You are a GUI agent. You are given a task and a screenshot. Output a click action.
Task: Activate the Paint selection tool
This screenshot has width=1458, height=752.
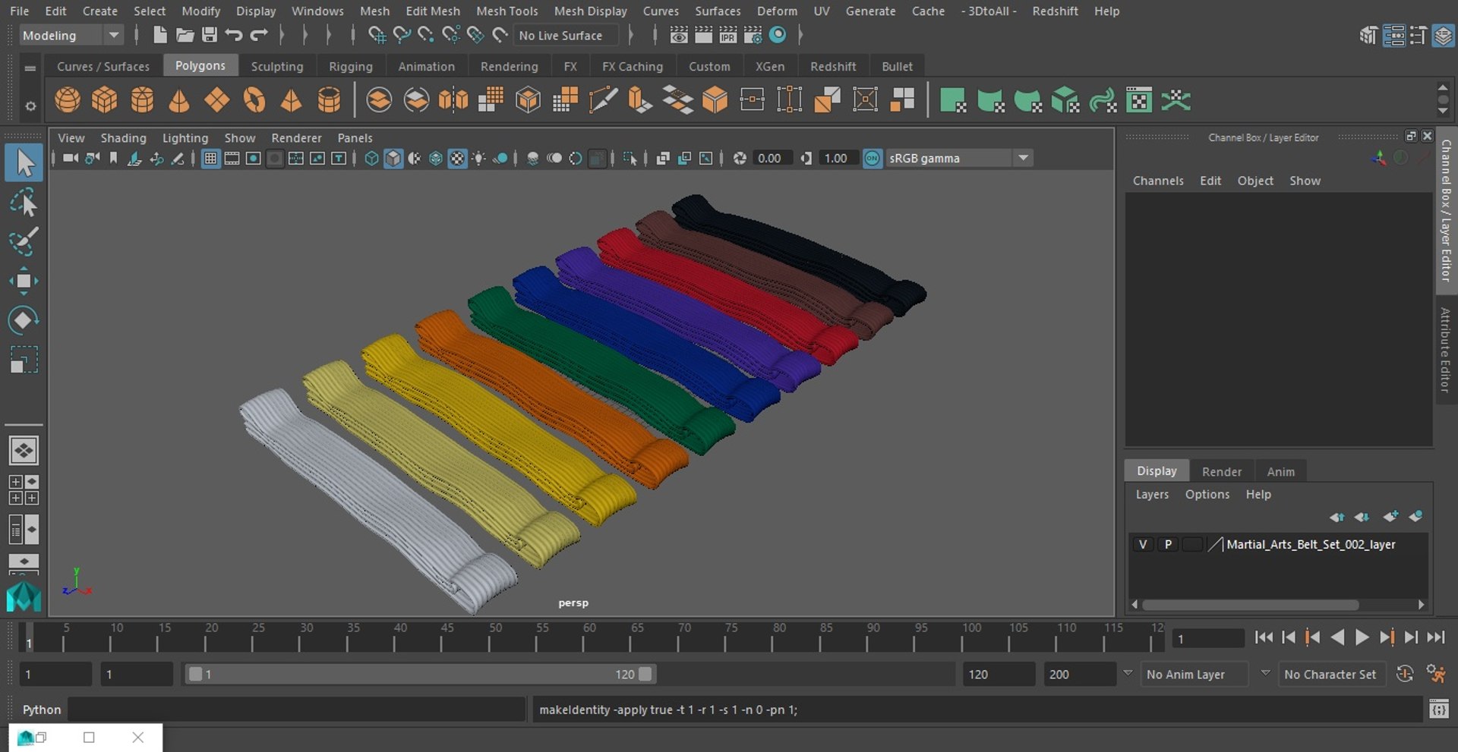(x=24, y=241)
